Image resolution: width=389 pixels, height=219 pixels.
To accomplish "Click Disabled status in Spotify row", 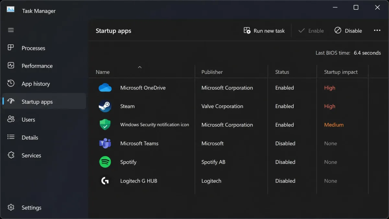I will [x=285, y=162].
